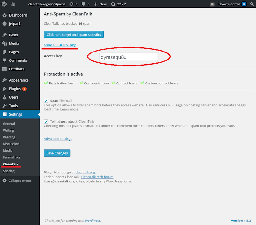This screenshot has width=256, height=225.
Task: Click the home site icon
Action: pyautogui.click(x=13, y=4)
